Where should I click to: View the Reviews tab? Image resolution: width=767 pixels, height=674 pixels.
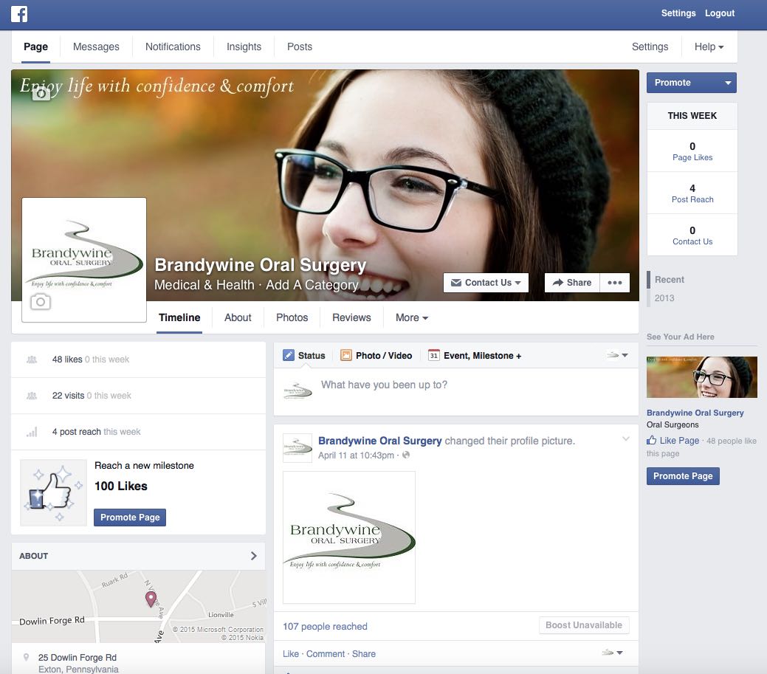[351, 318]
